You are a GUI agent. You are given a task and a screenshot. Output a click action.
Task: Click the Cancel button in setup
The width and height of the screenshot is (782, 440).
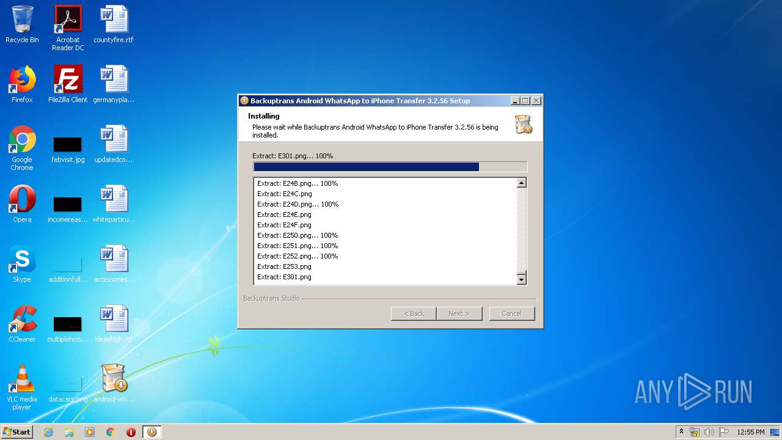(x=512, y=313)
